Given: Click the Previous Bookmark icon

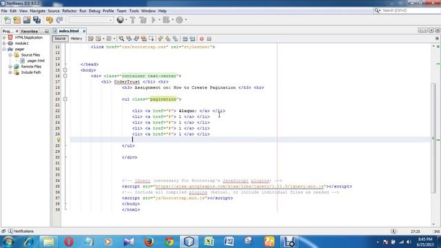Looking at the screenshot, I should pyautogui.click(x=161, y=39).
